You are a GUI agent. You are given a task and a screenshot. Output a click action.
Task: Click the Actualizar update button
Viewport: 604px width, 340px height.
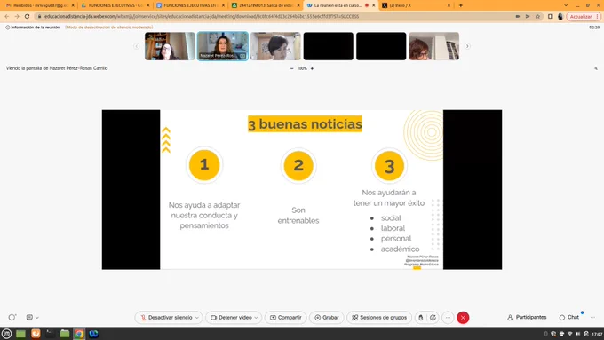(x=584, y=17)
